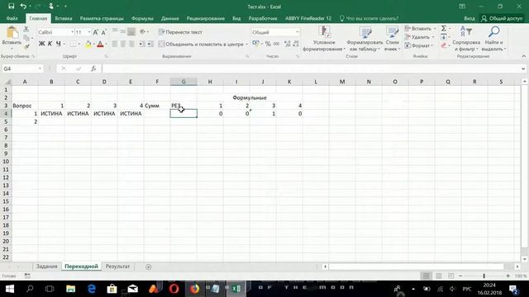Open Firefox from the taskbar
Viewport: 529px width, 297px height.
click(x=194, y=289)
